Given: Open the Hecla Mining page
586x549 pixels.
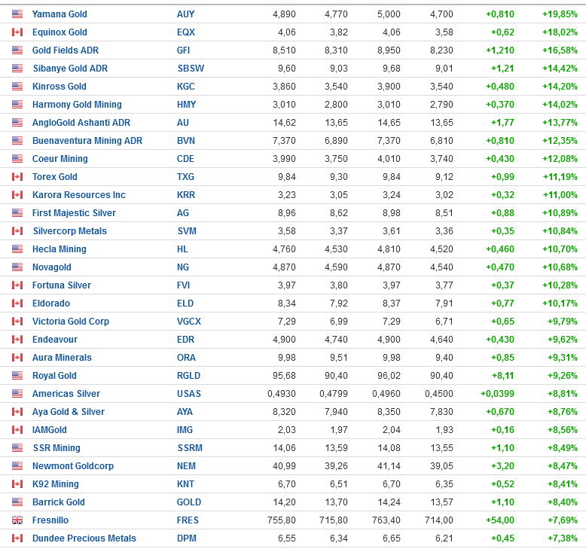Looking at the screenshot, I should click(x=59, y=249).
